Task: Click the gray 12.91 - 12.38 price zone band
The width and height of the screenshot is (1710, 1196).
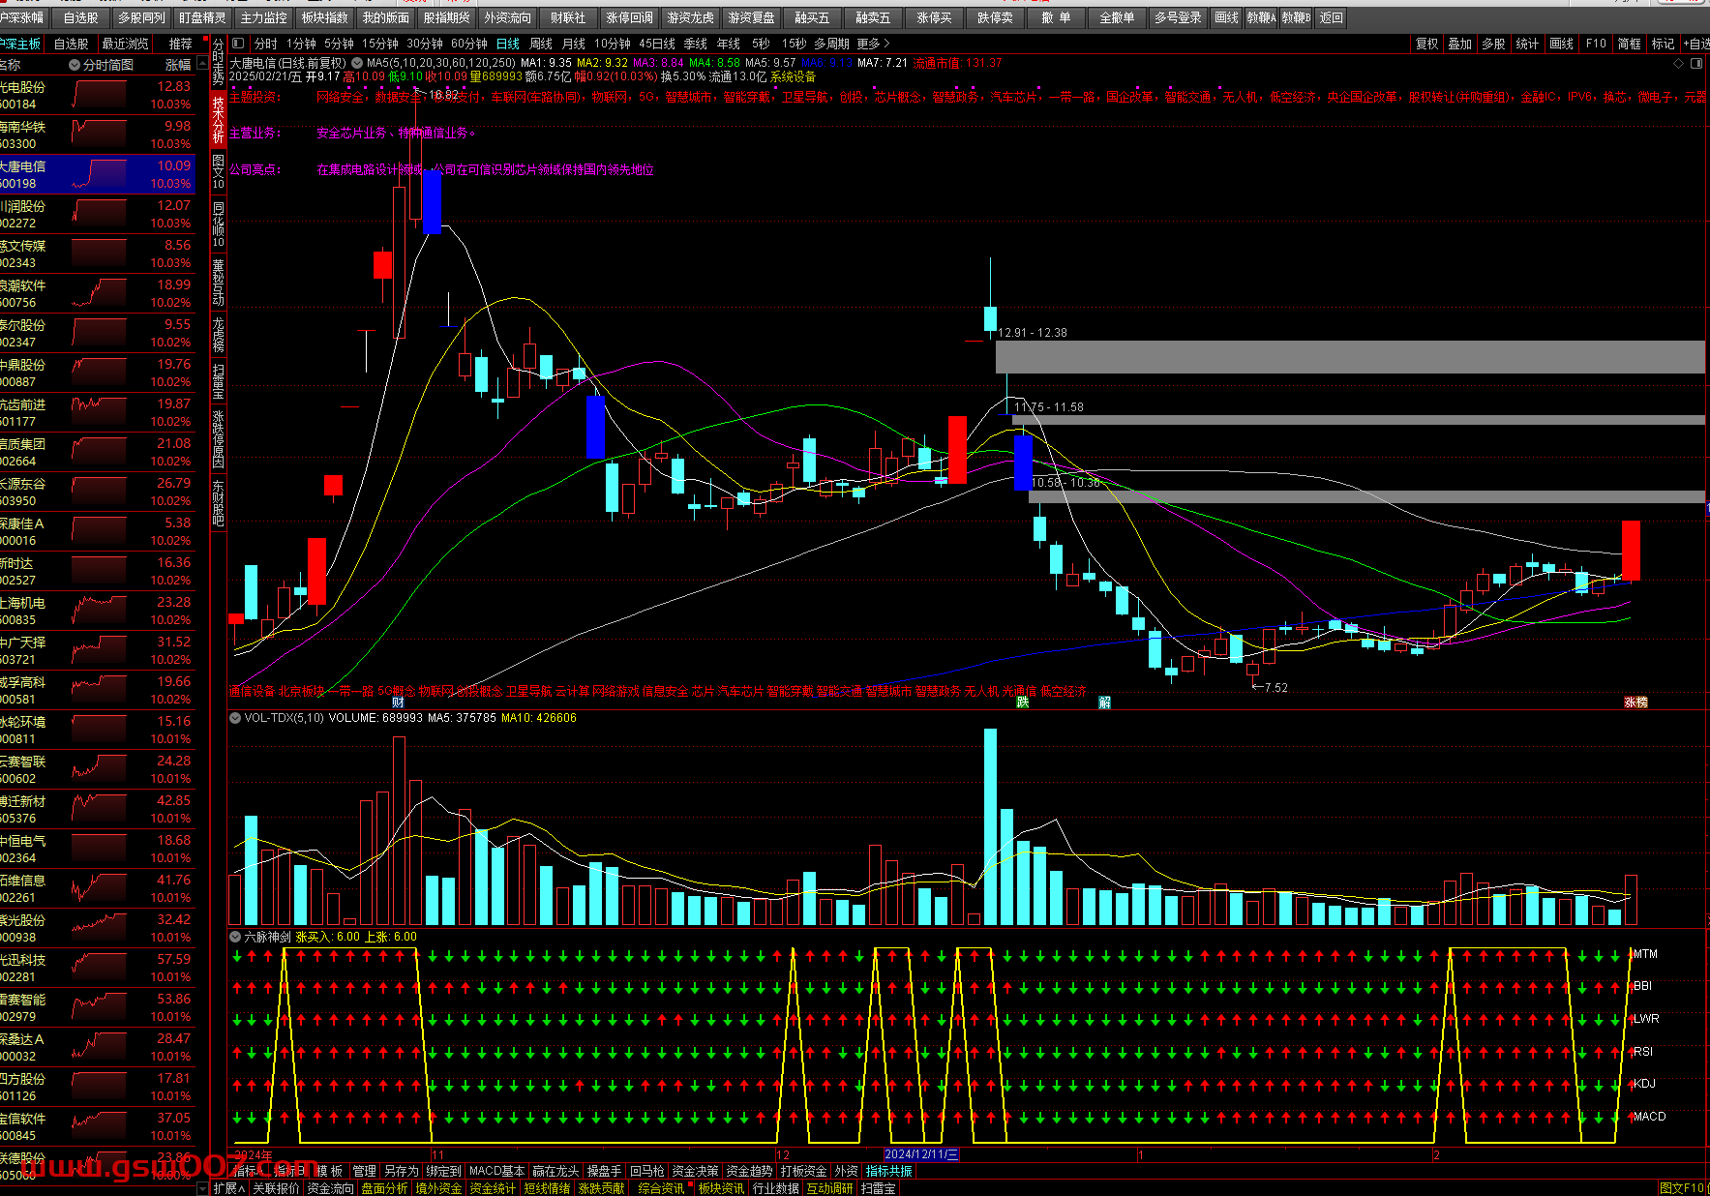Action: [x=1350, y=357]
